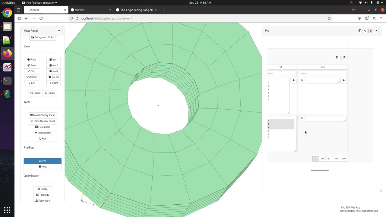Open Topometry optimization

(x=43, y=200)
